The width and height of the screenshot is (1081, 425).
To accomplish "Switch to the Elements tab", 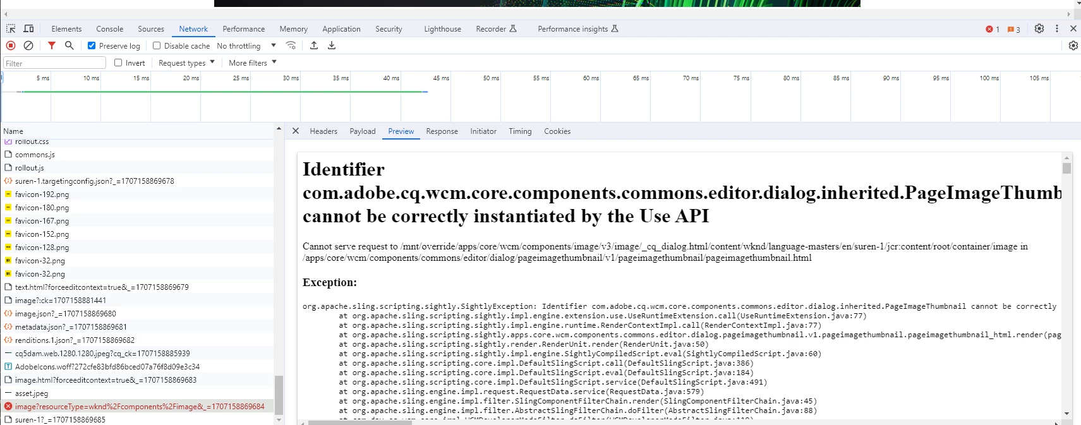I will coord(66,29).
